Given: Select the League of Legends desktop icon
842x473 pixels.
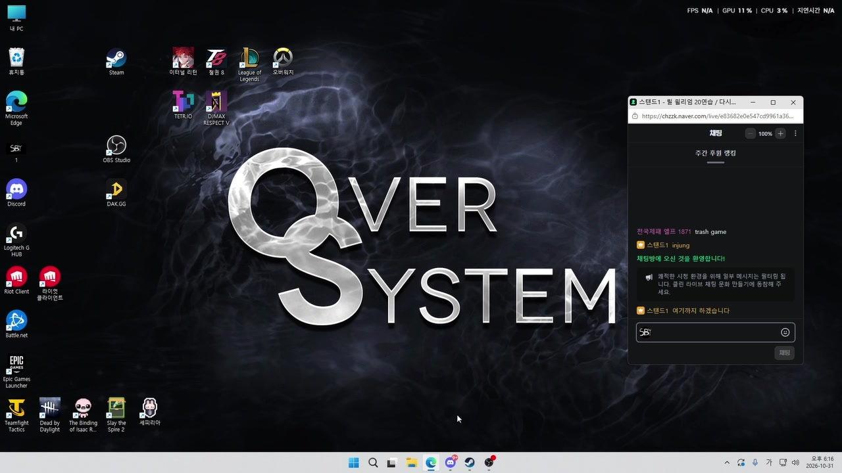Looking at the screenshot, I should (249, 64).
